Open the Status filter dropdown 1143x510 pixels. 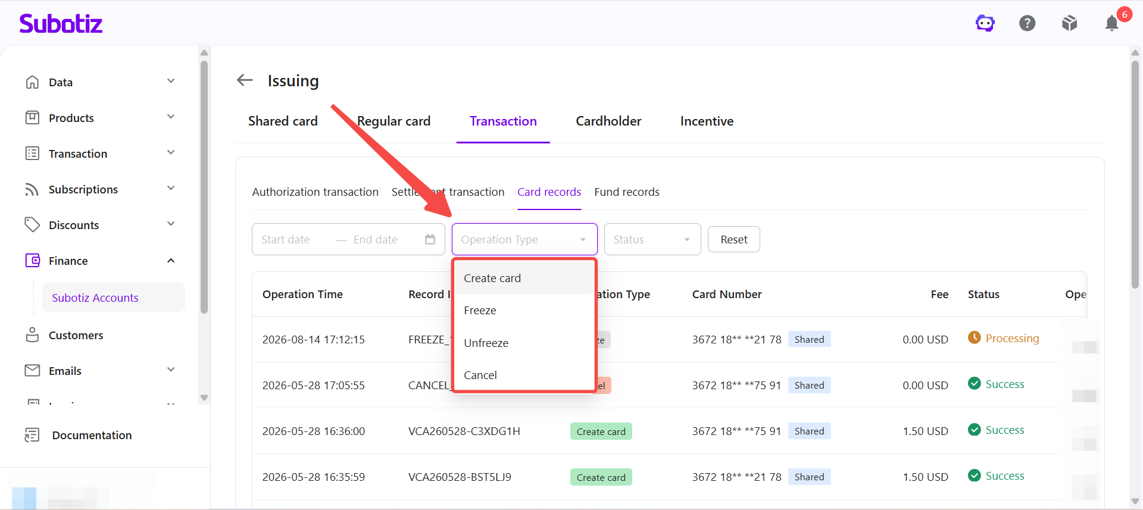point(652,239)
